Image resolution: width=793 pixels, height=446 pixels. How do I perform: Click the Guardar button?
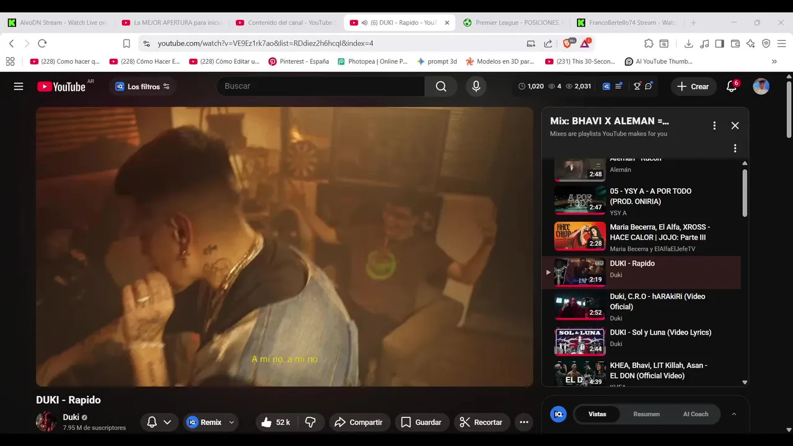pyautogui.click(x=421, y=422)
